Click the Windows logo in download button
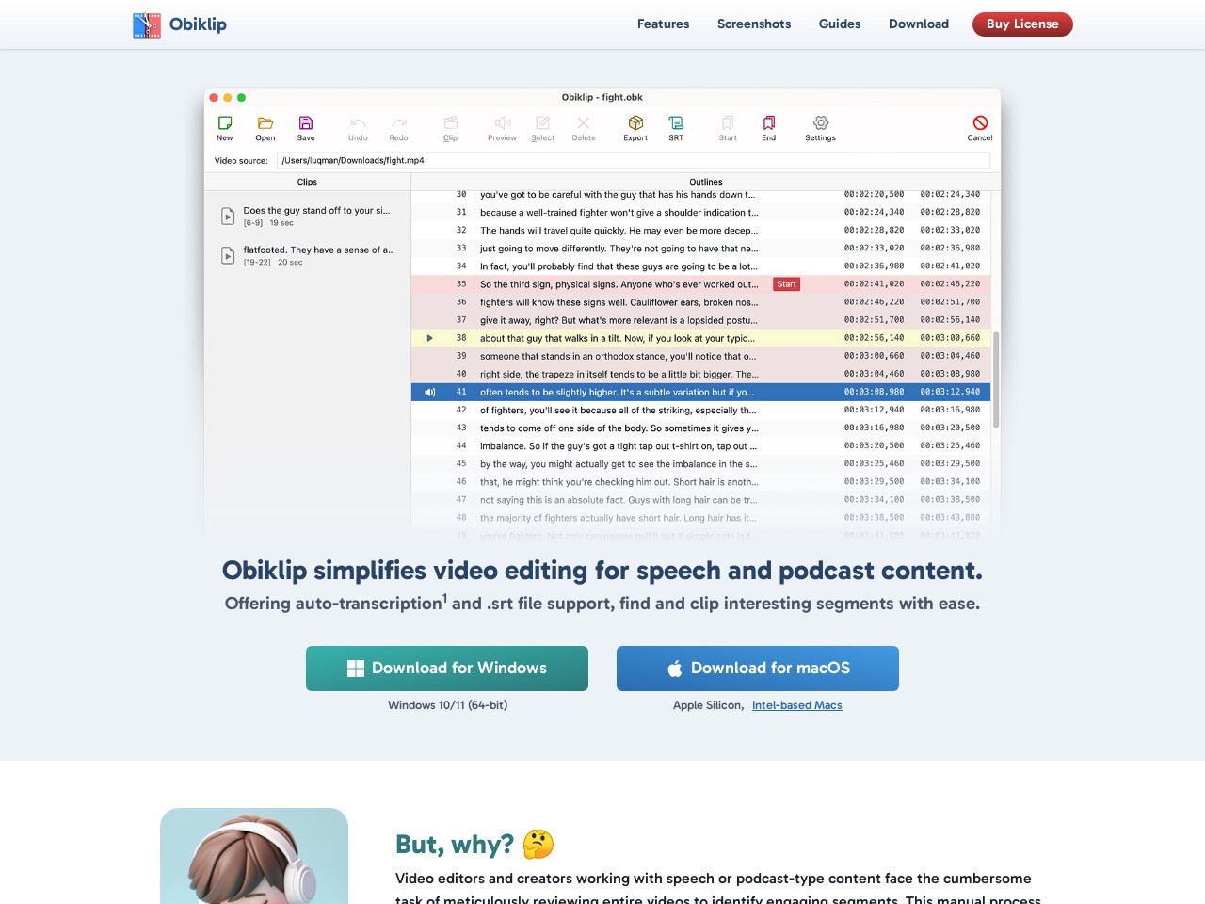 (356, 669)
